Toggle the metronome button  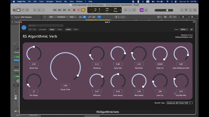(146, 10)
